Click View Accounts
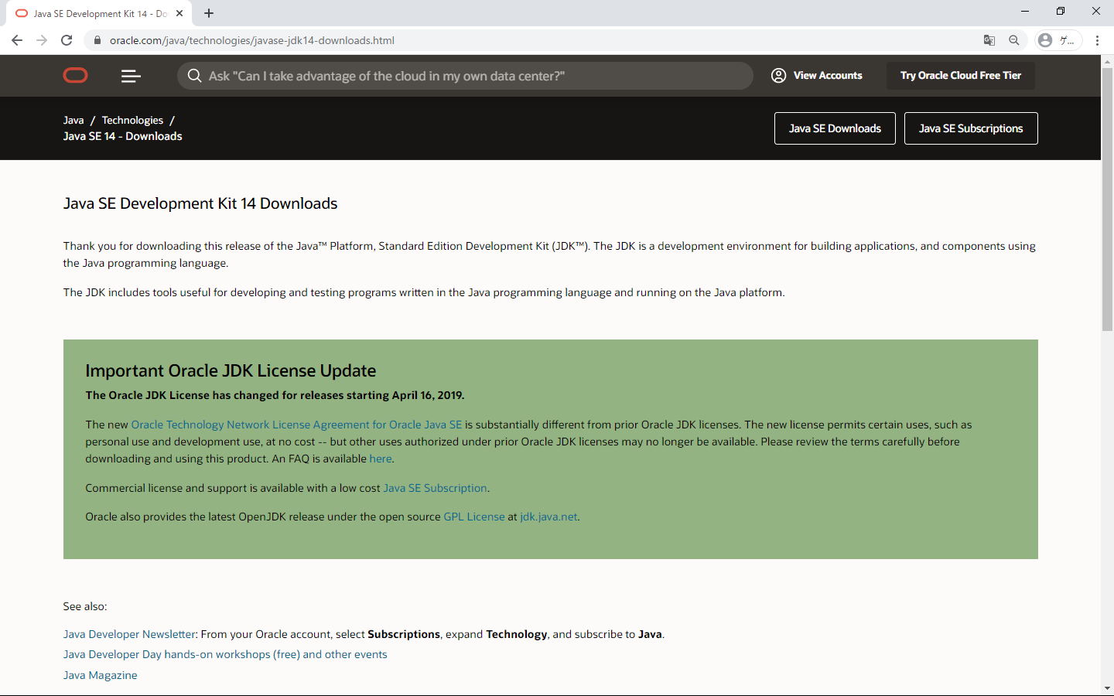1114x696 pixels. click(x=816, y=75)
